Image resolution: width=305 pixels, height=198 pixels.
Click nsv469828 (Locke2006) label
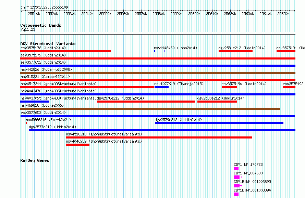[x=42, y=105]
